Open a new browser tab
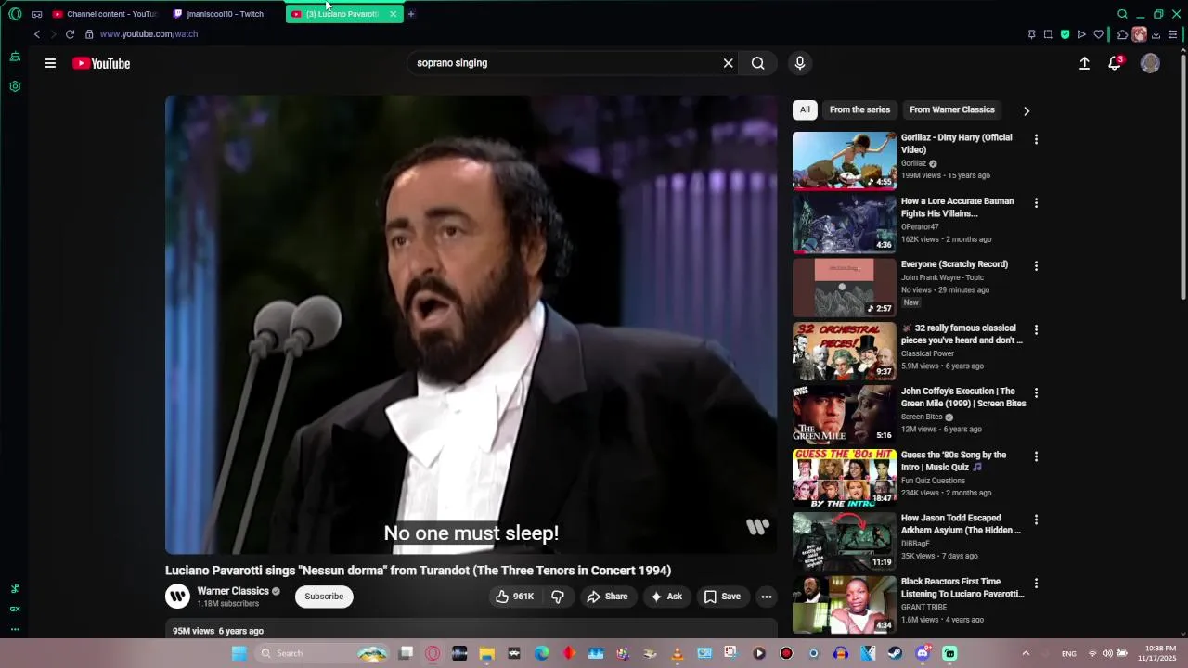 click(x=411, y=14)
